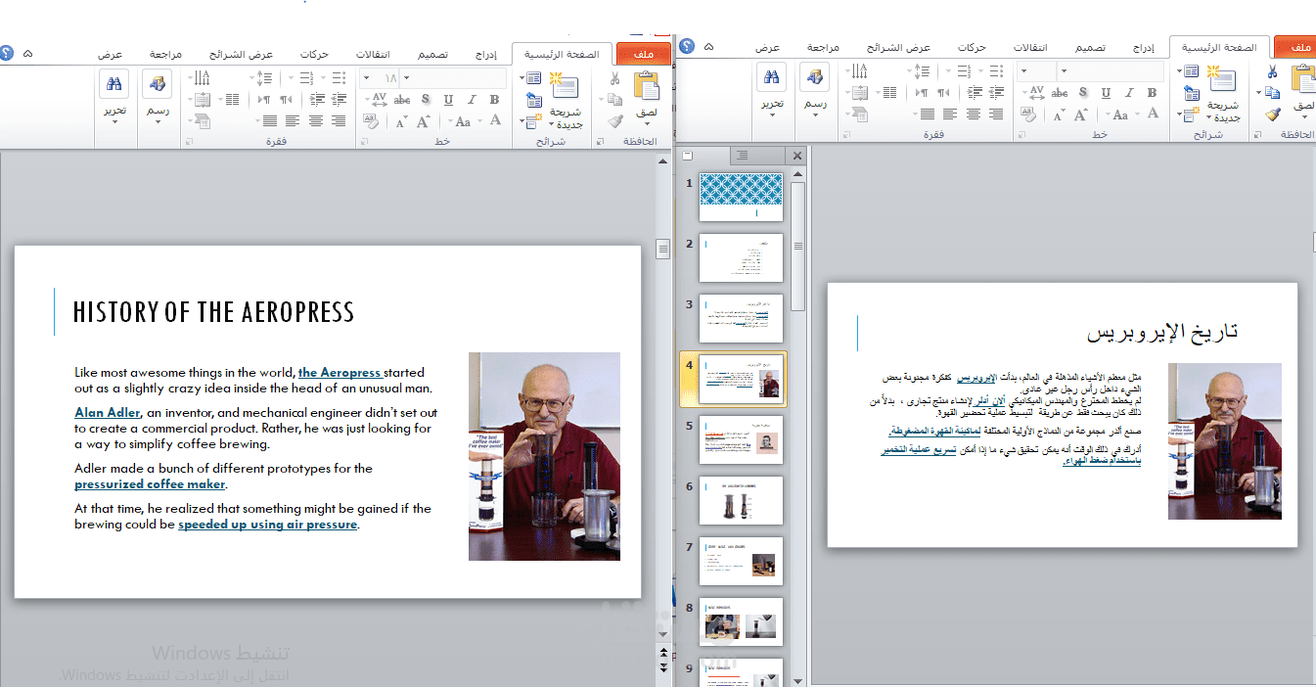The image size is (1316, 687).
Task: Click Font Color A in right window
Action: [1153, 114]
